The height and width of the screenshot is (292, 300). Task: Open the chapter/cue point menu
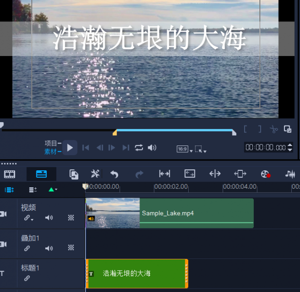53,190
